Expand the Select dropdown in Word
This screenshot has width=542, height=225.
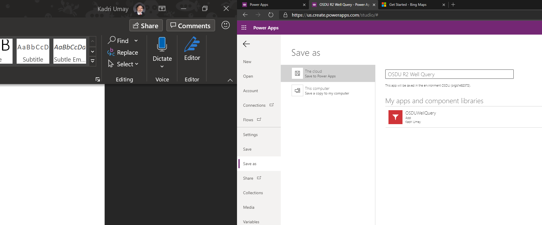click(137, 64)
